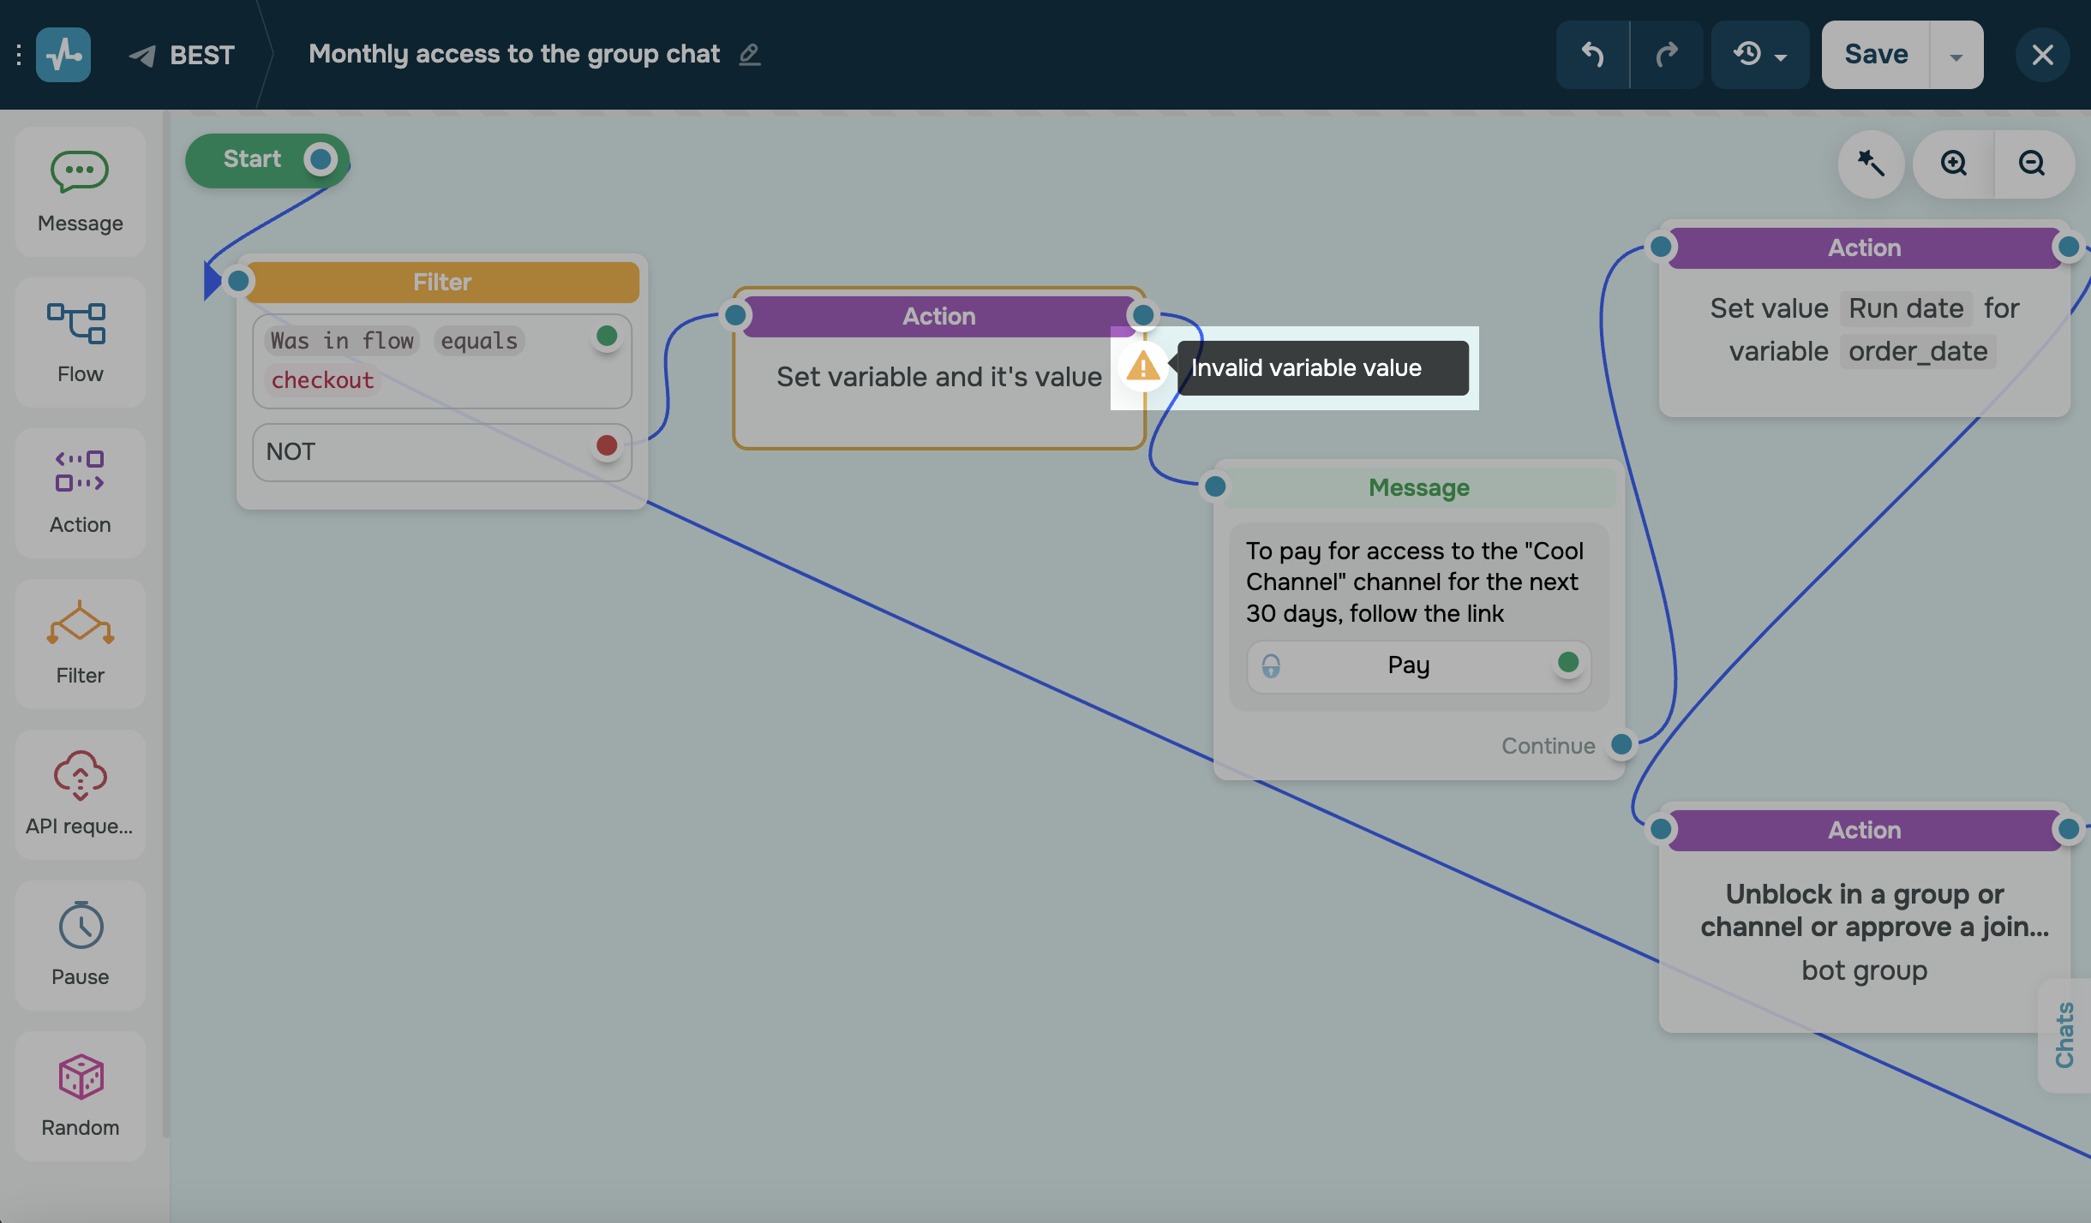Select the Pause block in the sidebar
Image resolution: width=2091 pixels, height=1223 pixels.
(79, 945)
